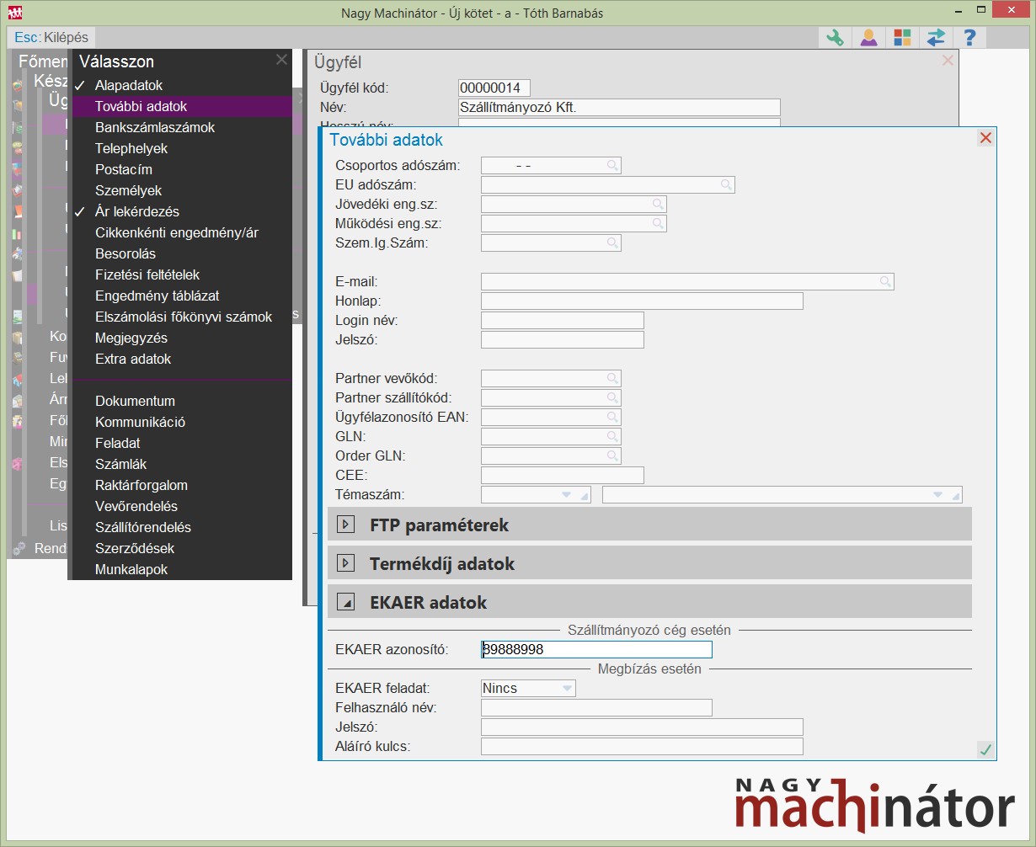Close the További adatok panel
Viewport: 1036px width, 847px height.
coord(985,138)
